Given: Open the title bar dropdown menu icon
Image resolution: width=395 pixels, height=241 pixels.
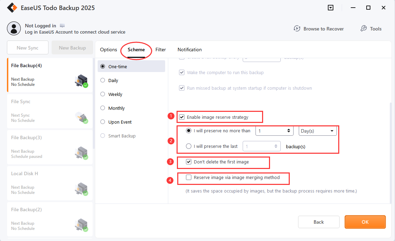Looking at the screenshot, I should (x=331, y=8).
